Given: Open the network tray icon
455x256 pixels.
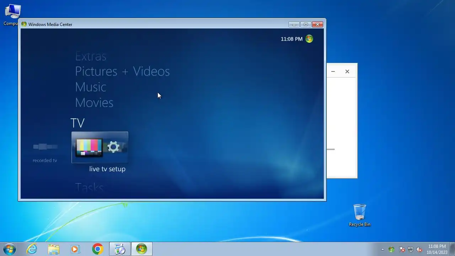Looking at the screenshot, I should (x=411, y=250).
